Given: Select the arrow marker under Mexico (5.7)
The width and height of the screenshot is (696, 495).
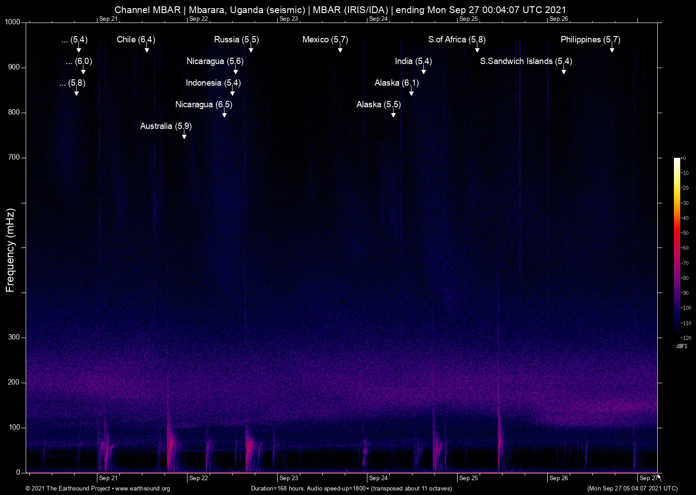Looking at the screenshot, I should (x=340, y=49).
